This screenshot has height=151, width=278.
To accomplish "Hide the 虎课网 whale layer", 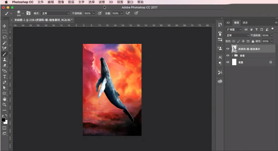I will coord(228,49).
